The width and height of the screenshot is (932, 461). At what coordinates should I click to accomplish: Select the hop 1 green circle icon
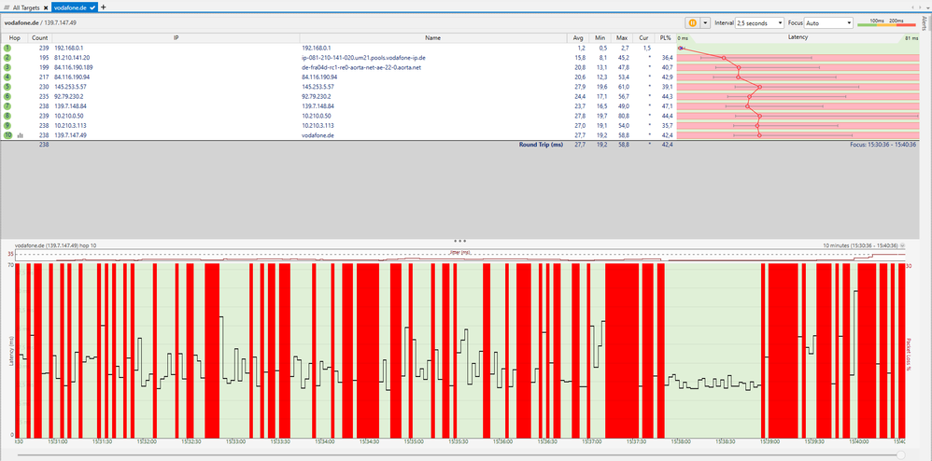7,48
